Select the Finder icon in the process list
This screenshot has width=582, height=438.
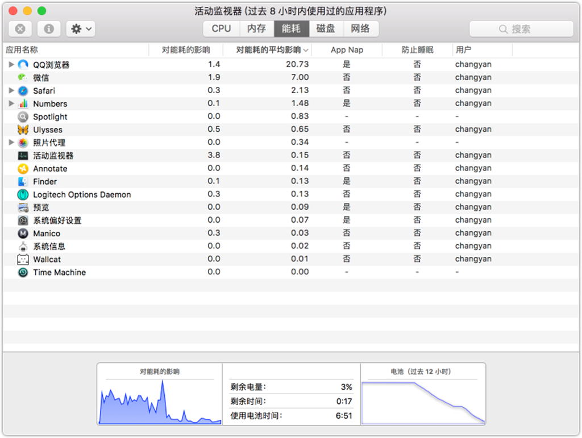click(x=22, y=181)
